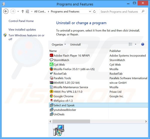
Task: Select Mozilla Maintenance Service entry
Action: (x=71, y=87)
